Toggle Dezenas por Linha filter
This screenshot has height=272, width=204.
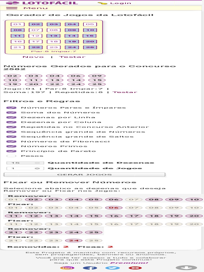click(11, 117)
